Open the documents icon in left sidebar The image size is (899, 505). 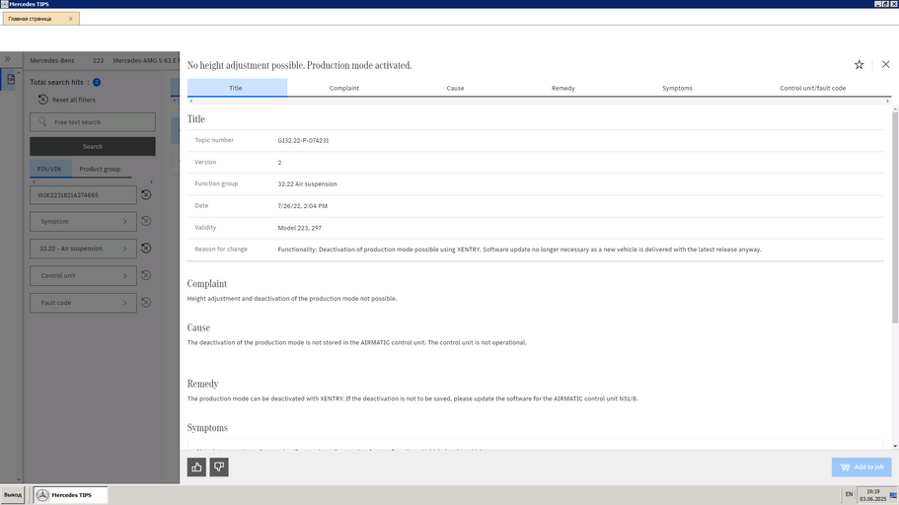tap(11, 81)
